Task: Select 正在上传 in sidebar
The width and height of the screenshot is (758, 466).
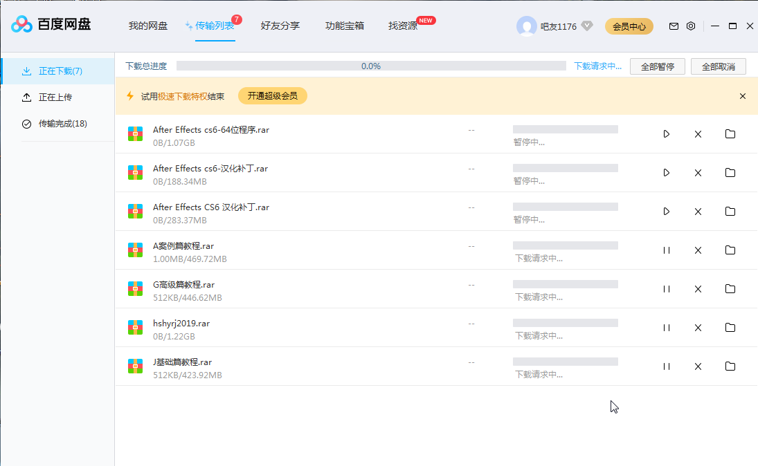Action: [58, 97]
